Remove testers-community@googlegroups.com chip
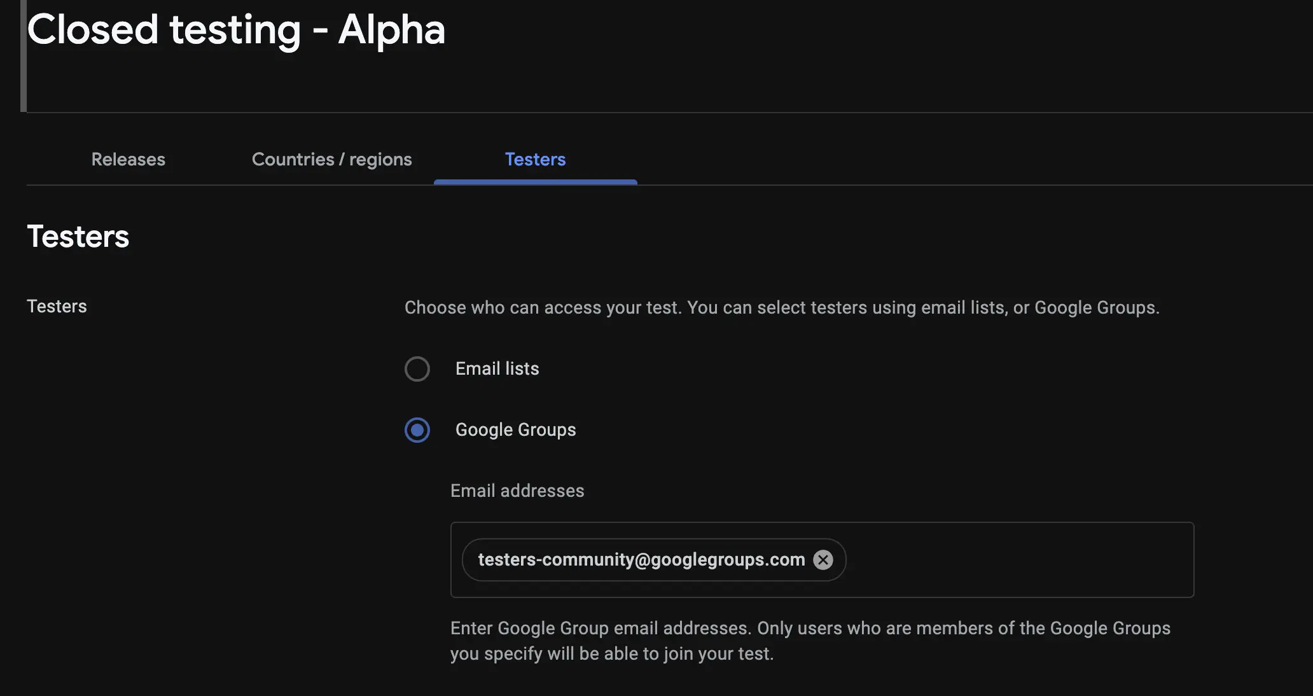Viewport: 1313px width, 696px height. pyautogui.click(x=823, y=560)
